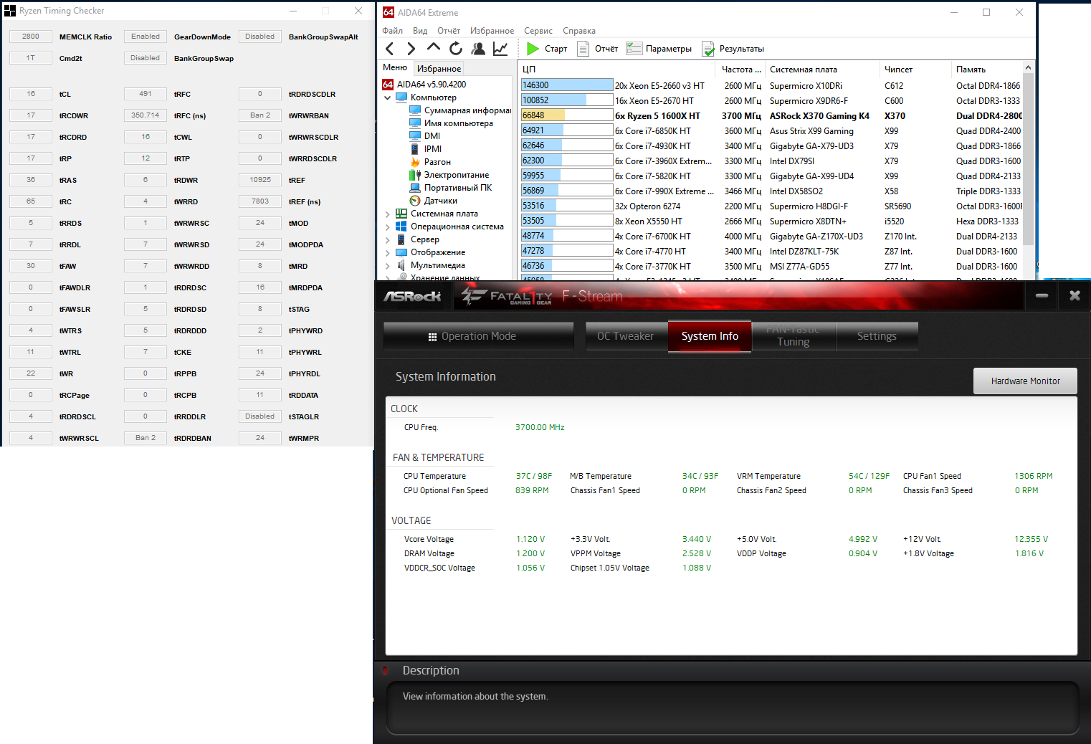Click the forward arrow in AIDA64 toolbar
This screenshot has height=744, width=1091.
tap(411, 49)
